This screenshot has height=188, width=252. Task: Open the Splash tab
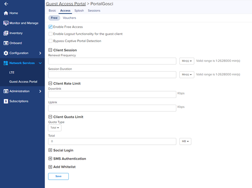[79, 10]
